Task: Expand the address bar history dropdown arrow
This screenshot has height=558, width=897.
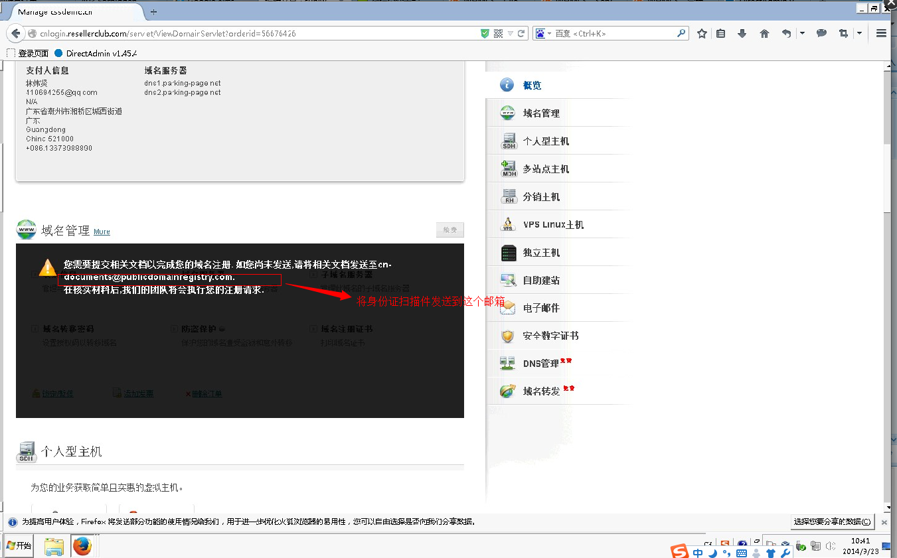Action: [511, 33]
